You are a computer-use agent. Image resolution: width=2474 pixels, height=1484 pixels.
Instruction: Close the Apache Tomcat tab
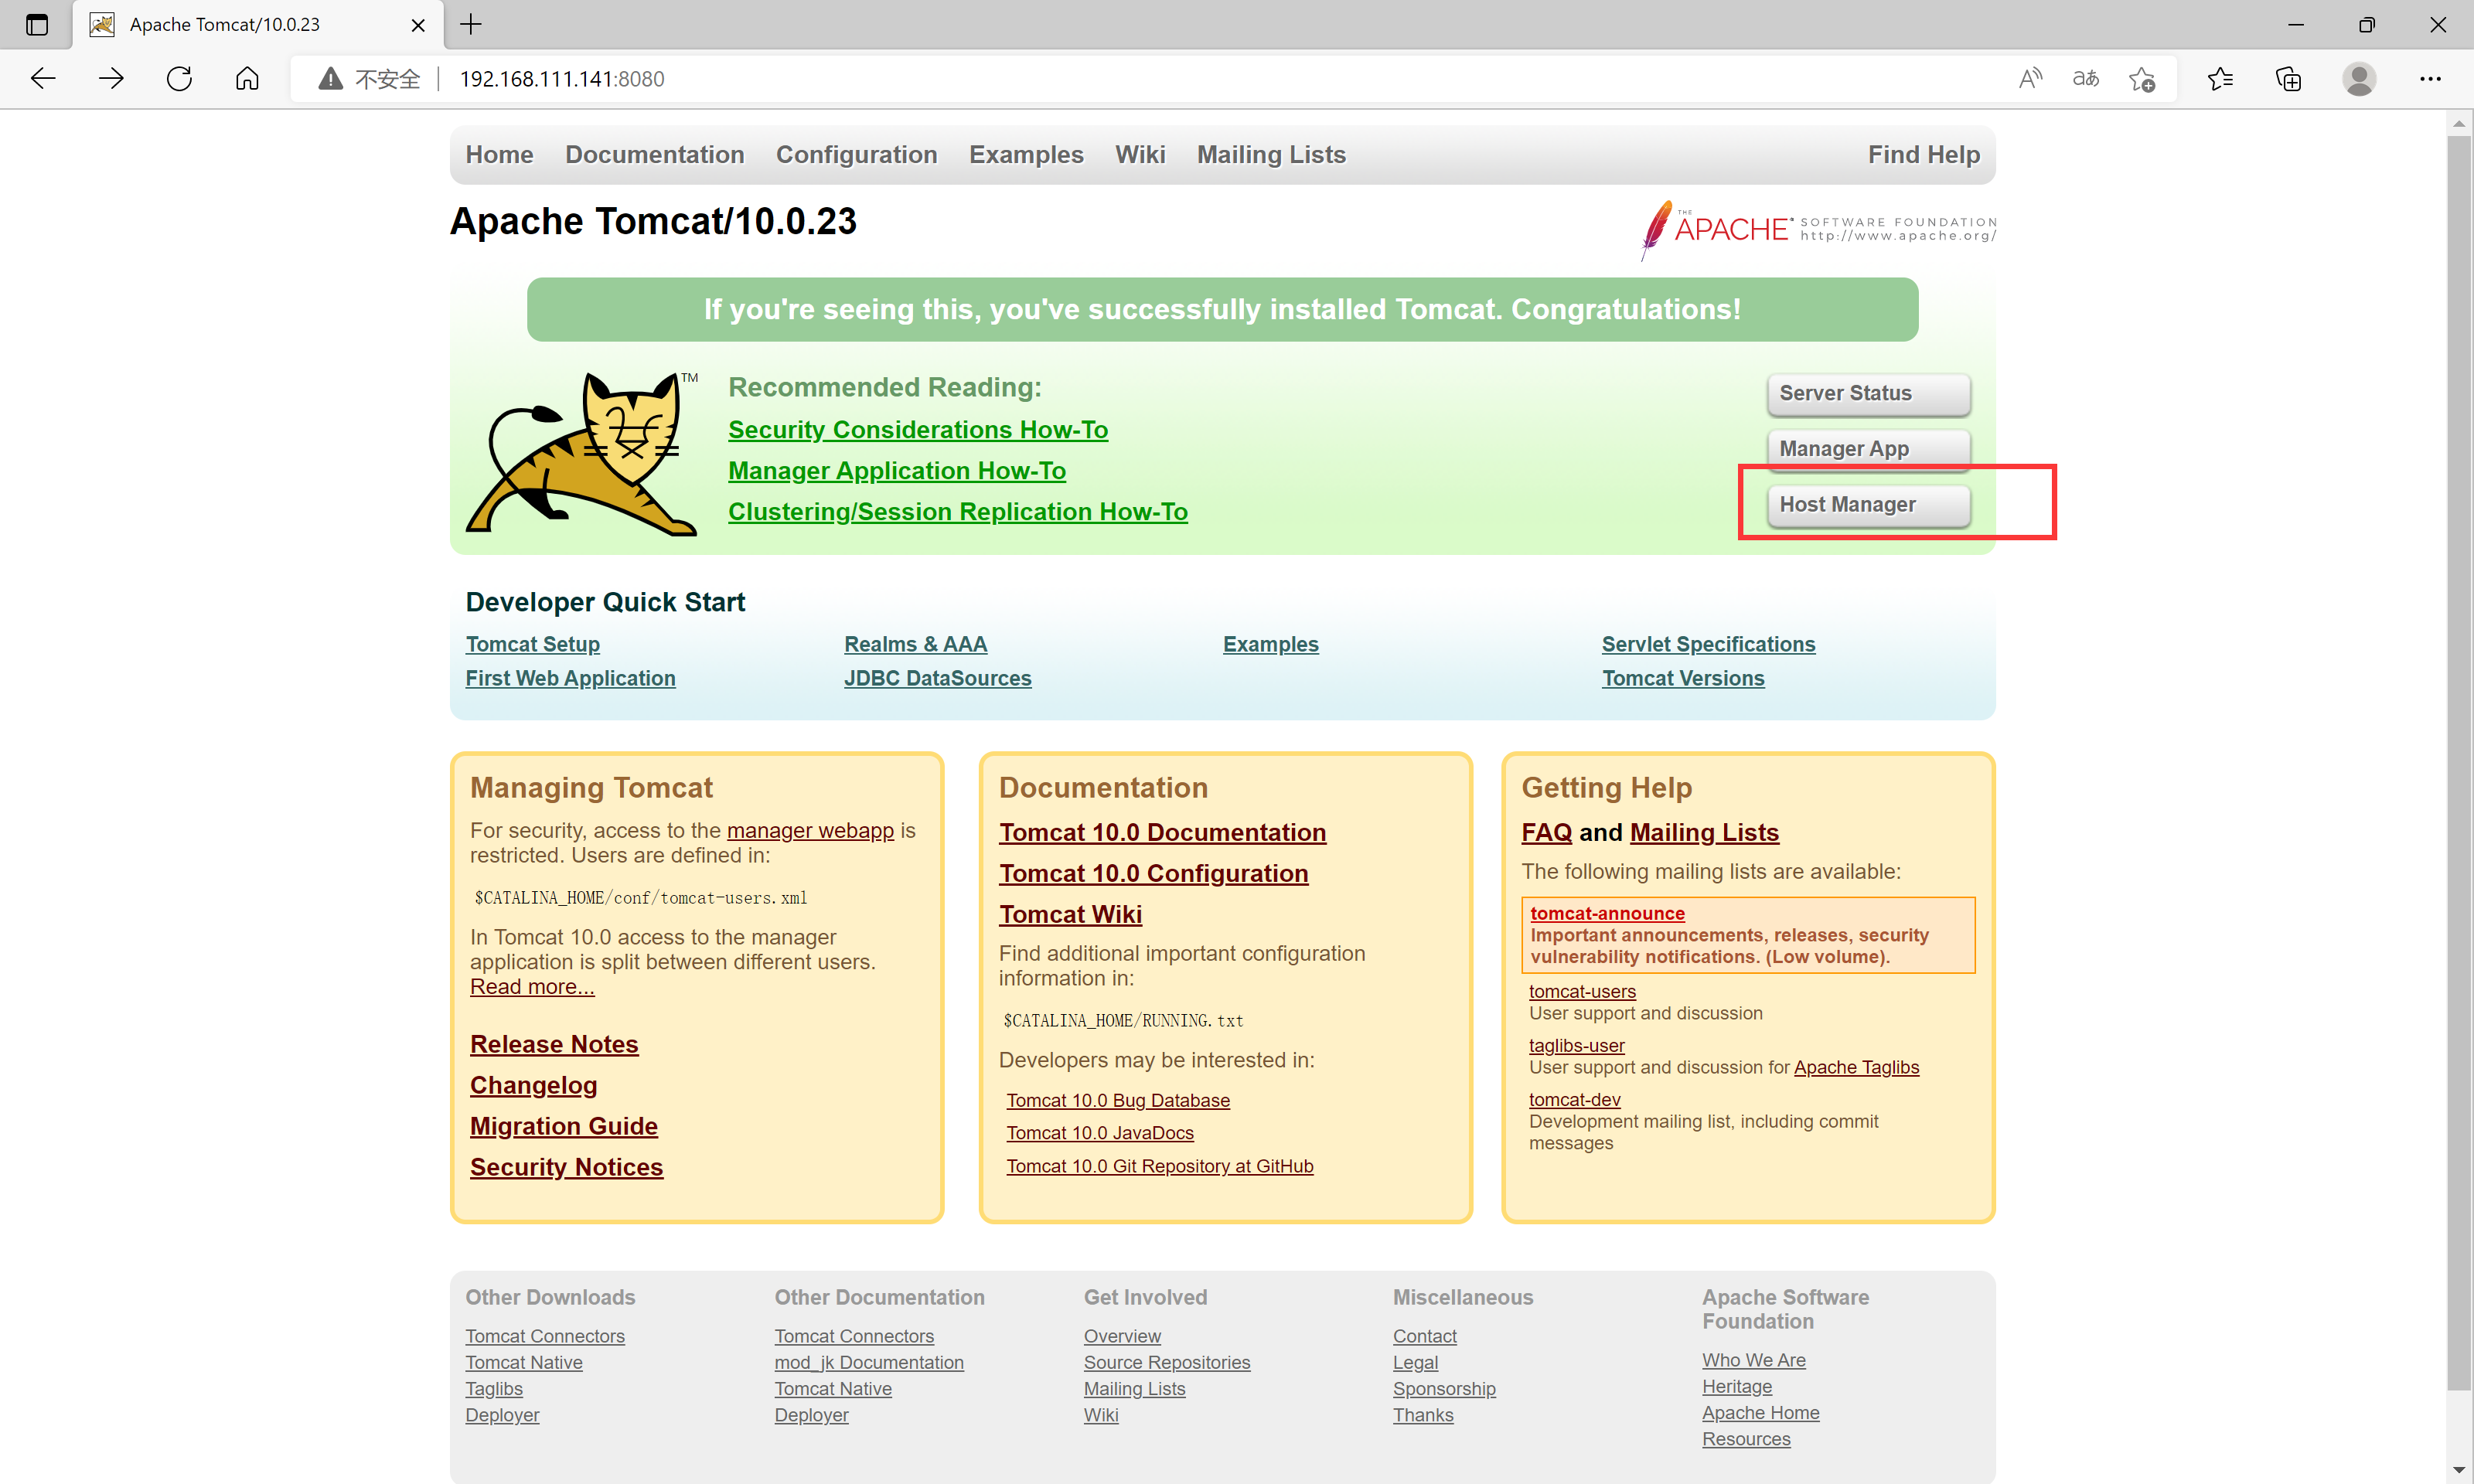tap(418, 25)
